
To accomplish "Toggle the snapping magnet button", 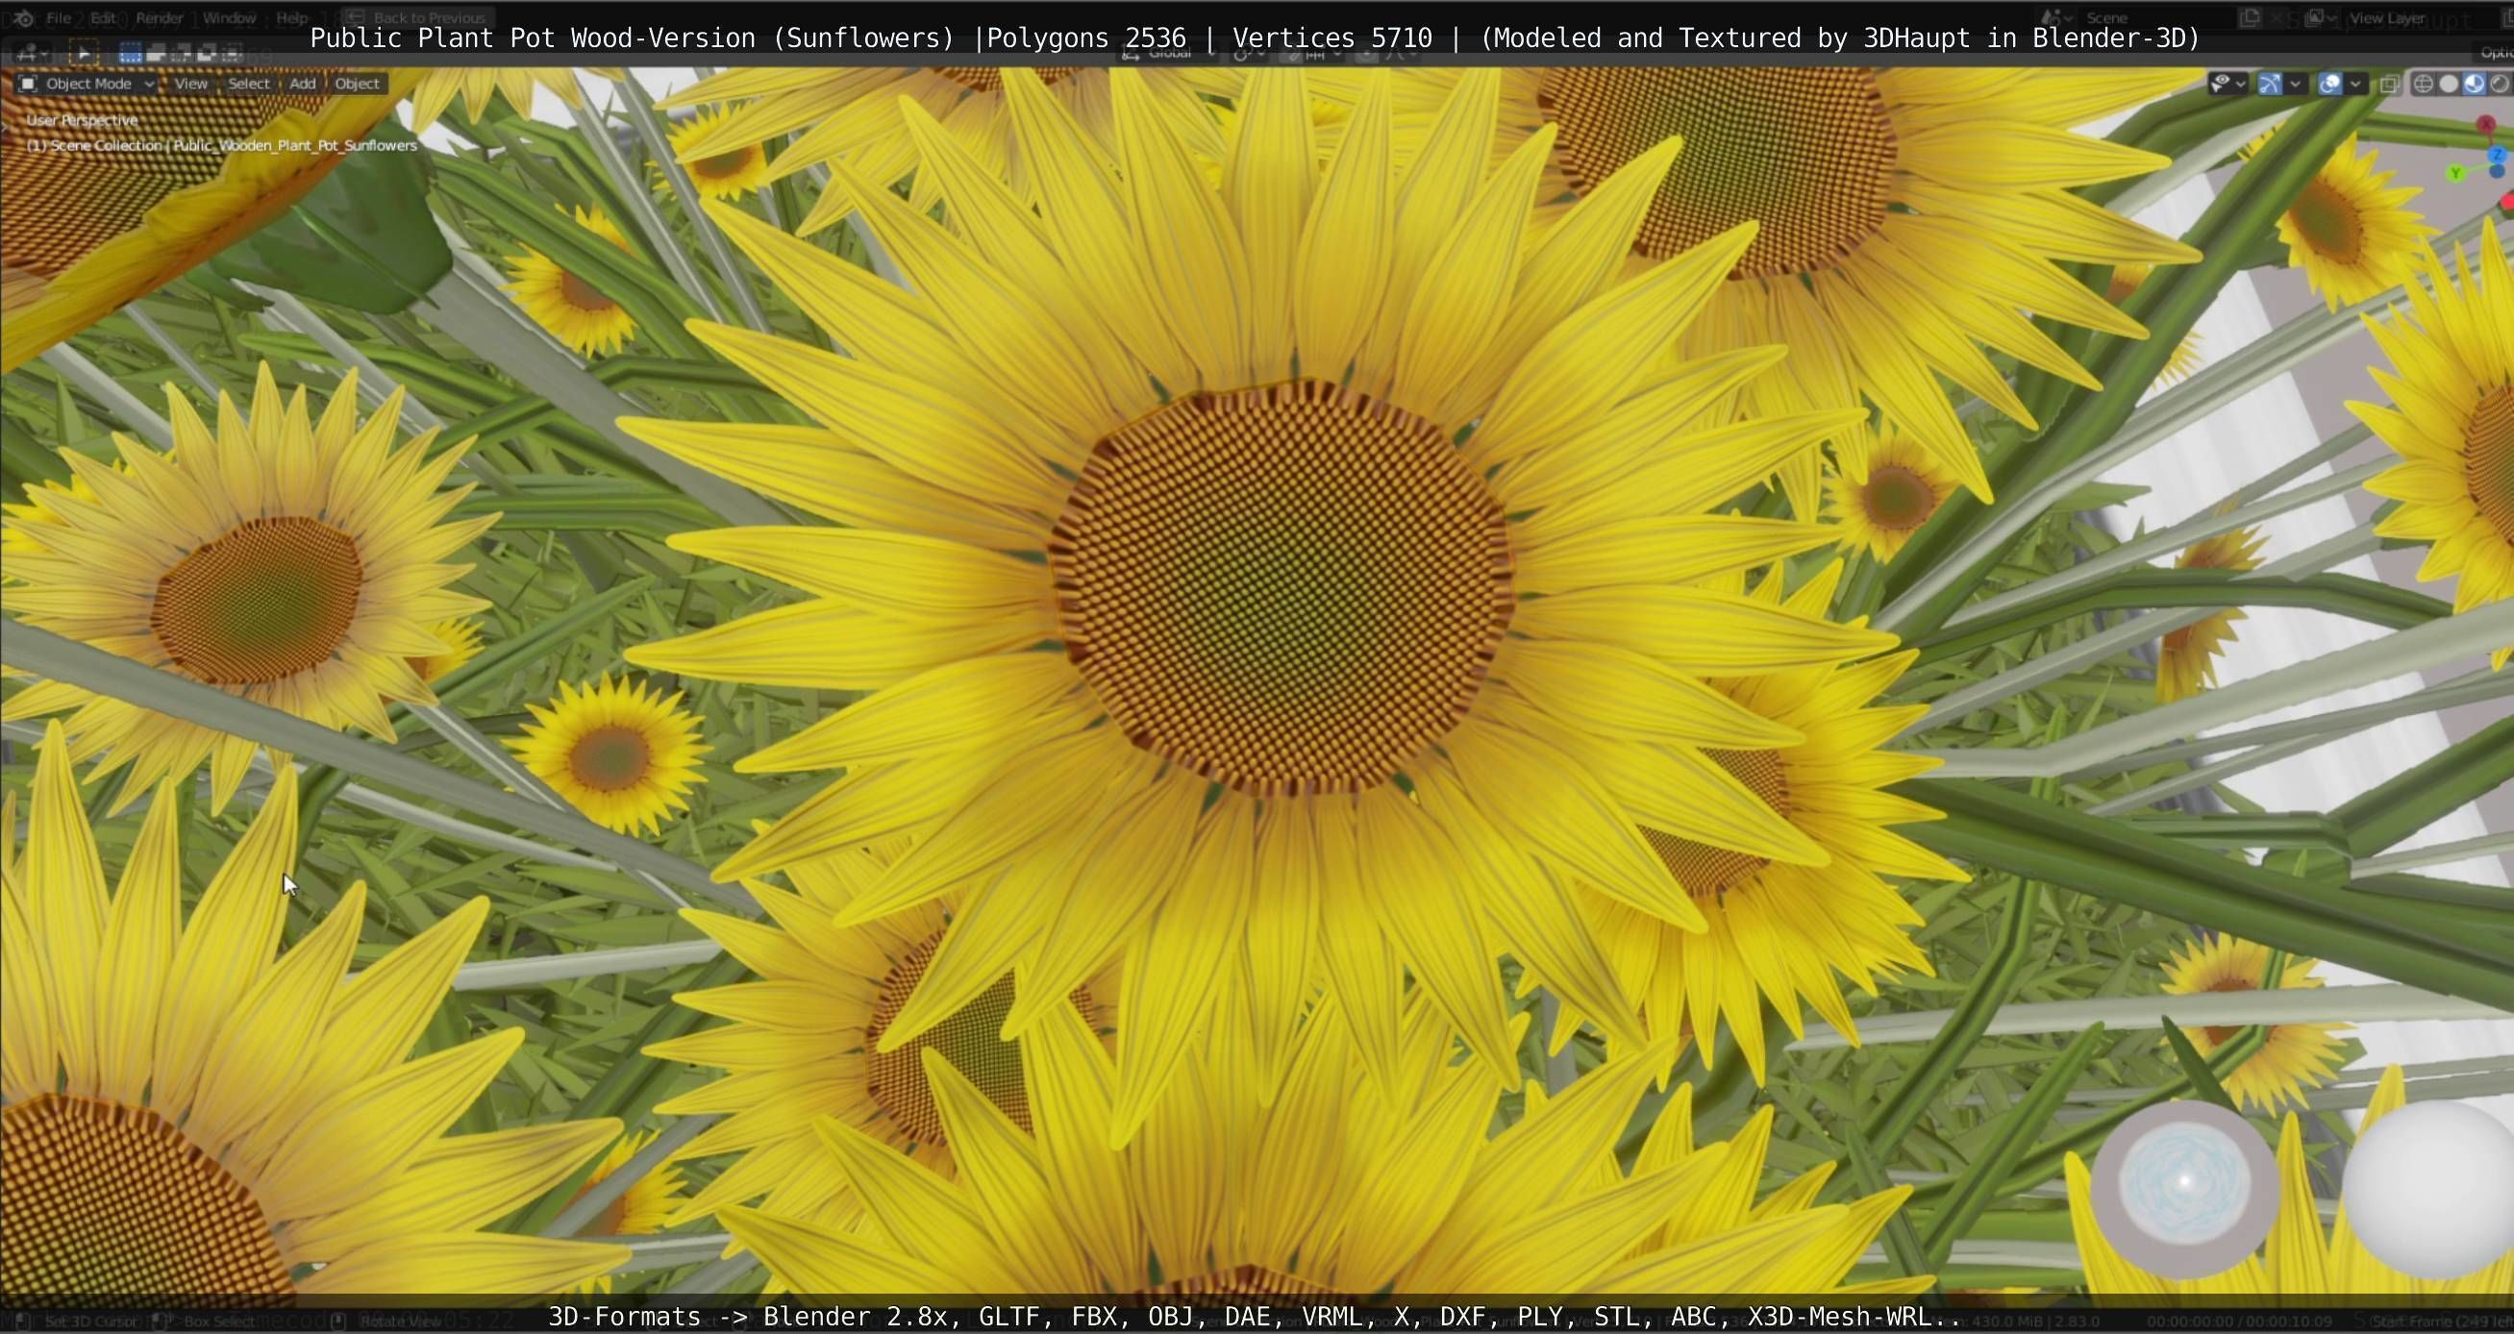I will [x=1290, y=54].
